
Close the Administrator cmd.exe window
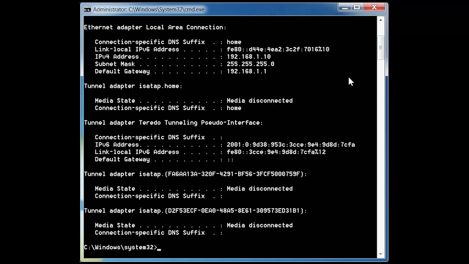coord(374,7)
